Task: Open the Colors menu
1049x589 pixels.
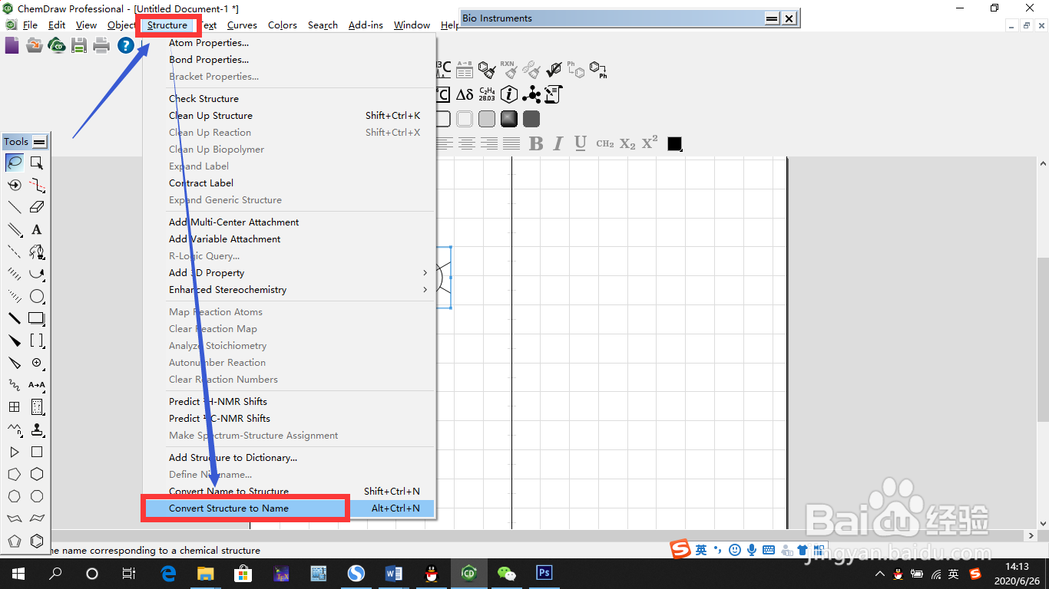Action: [282, 25]
